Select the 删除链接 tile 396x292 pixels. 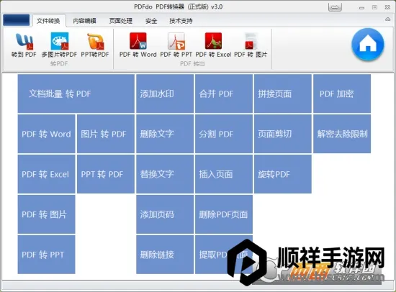pos(165,255)
